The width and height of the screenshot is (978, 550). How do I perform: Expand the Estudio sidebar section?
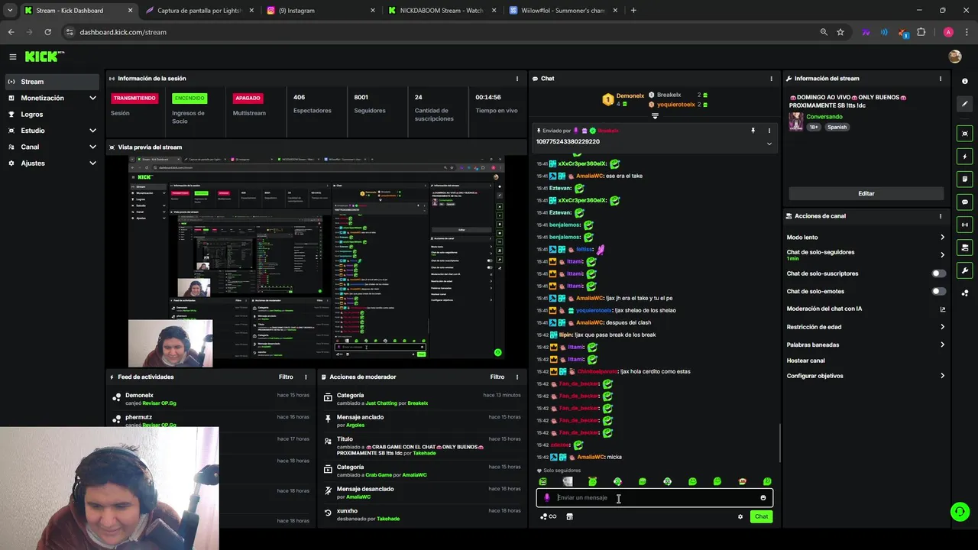(x=92, y=131)
